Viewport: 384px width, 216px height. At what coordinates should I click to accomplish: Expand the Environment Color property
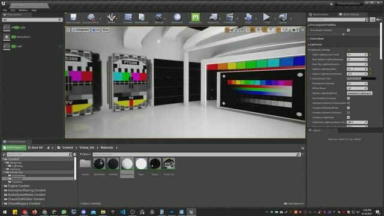[x=311, y=79]
